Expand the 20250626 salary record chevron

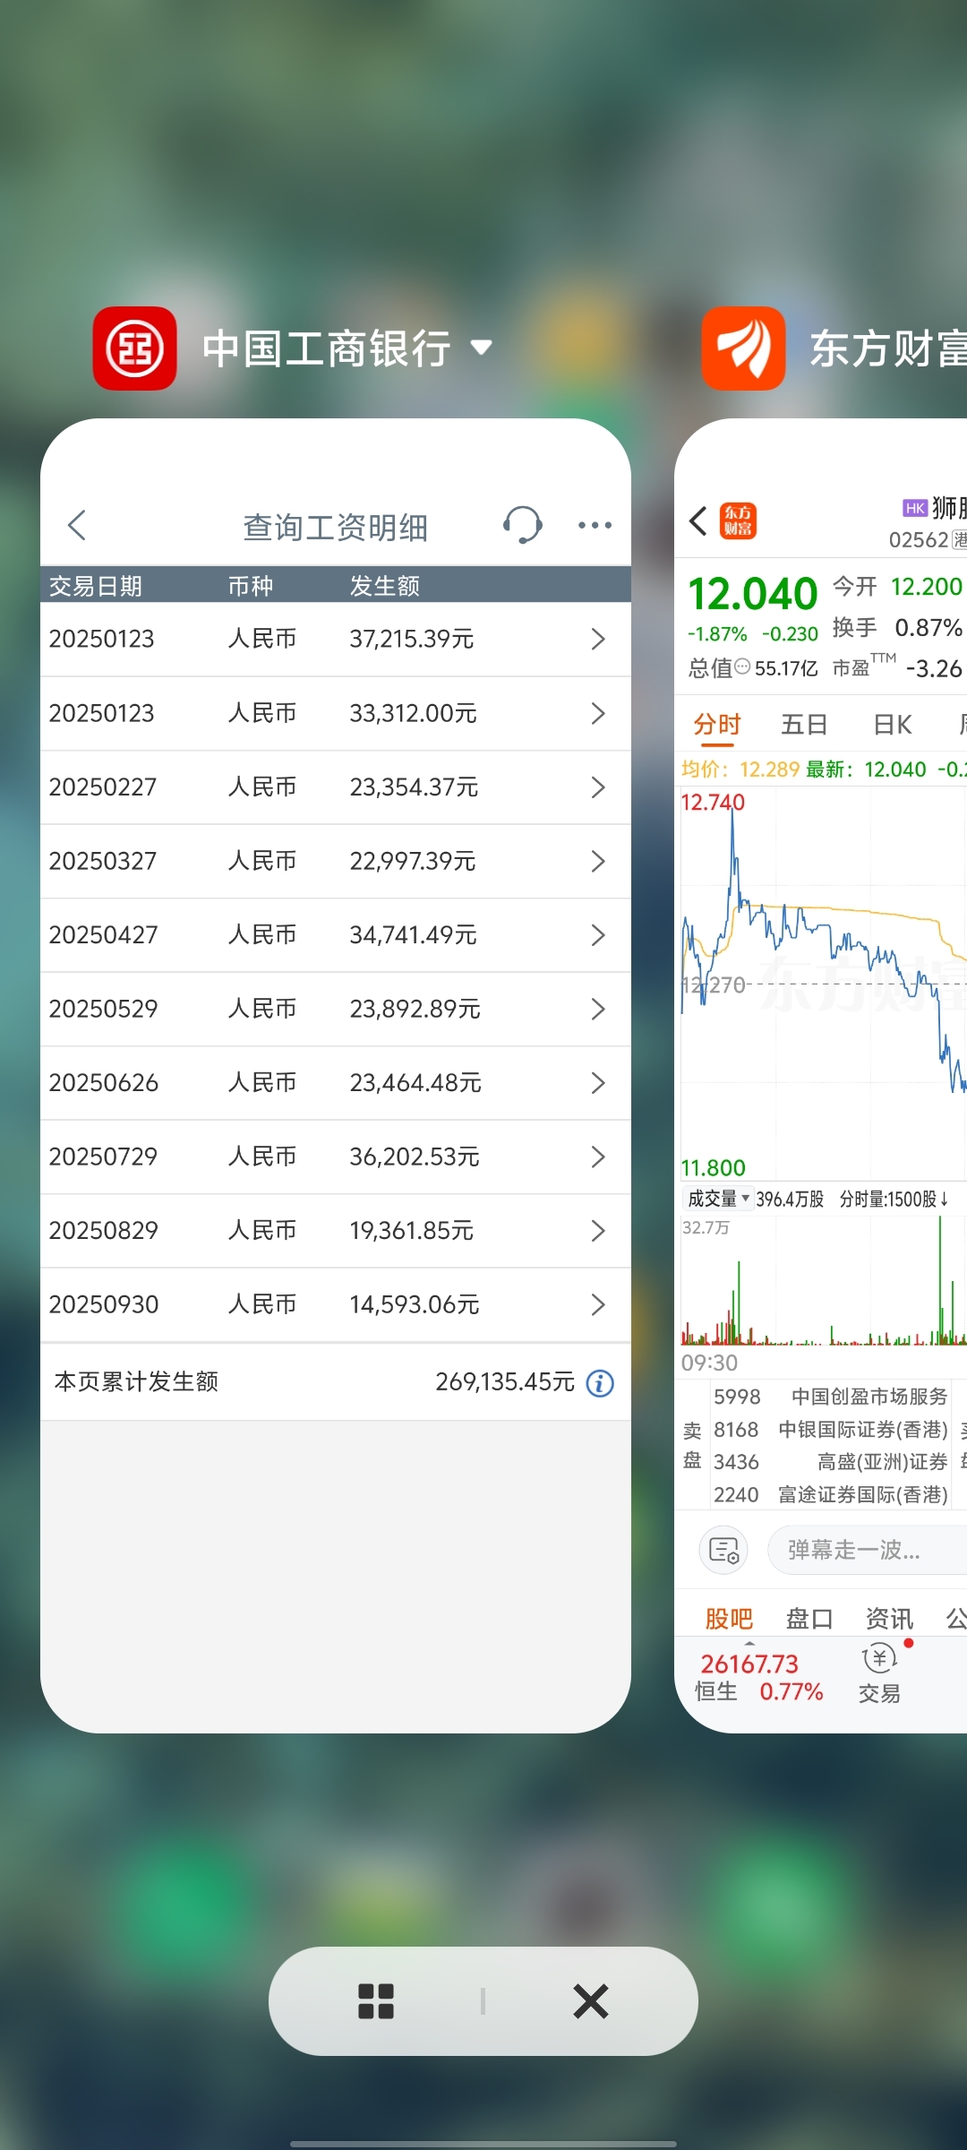point(598,1083)
